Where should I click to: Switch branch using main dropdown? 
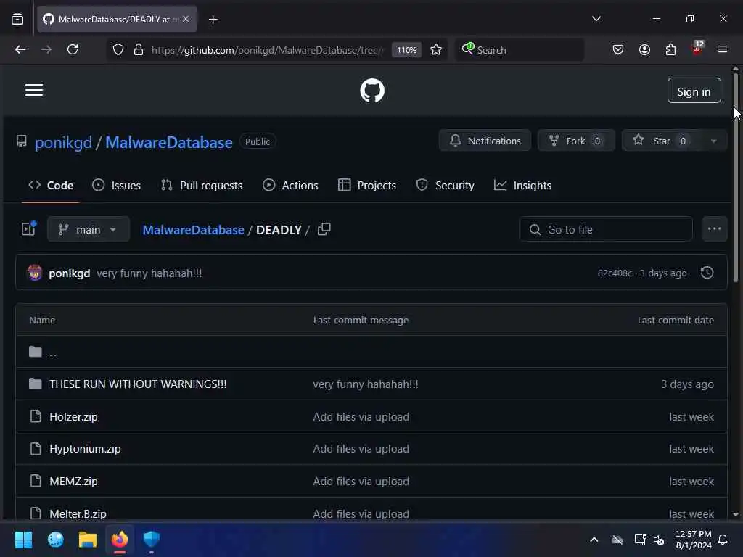point(88,229)
